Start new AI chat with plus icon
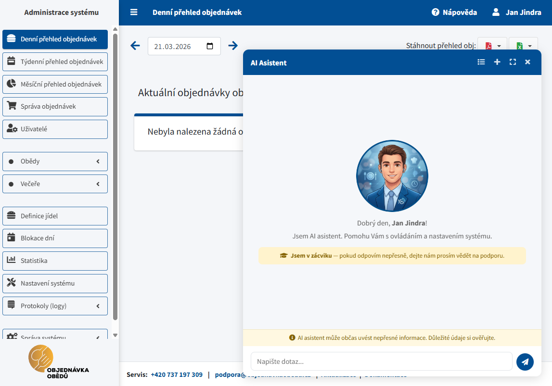Image resolution: width=552 pixels, height=386 pixels. pos(497,62)
